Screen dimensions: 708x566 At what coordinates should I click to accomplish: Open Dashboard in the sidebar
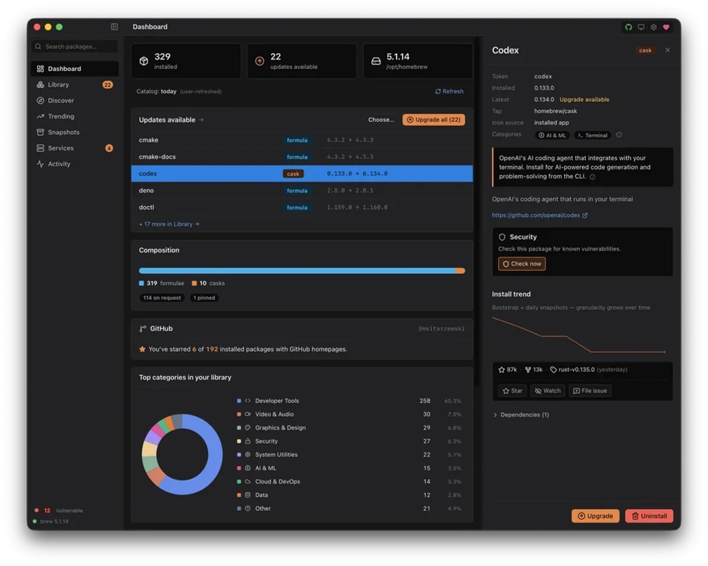[x=74, y=68]
